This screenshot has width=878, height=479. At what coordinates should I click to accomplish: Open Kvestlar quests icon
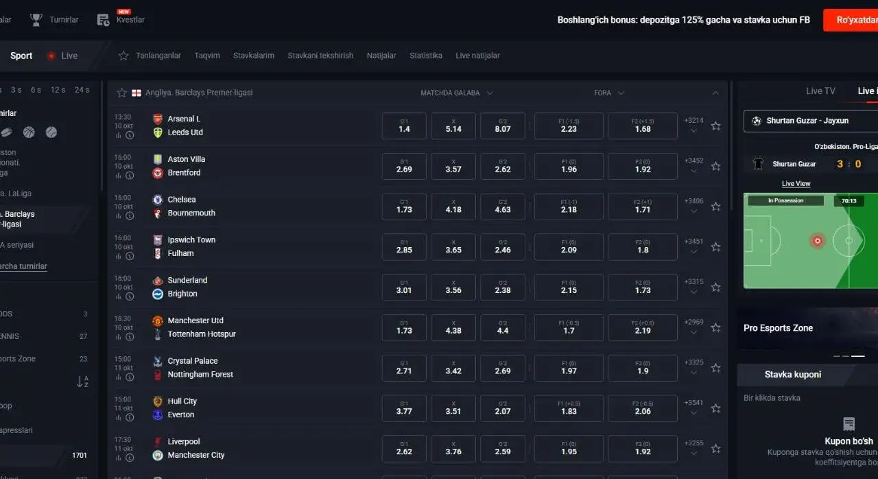pos(104,20)
